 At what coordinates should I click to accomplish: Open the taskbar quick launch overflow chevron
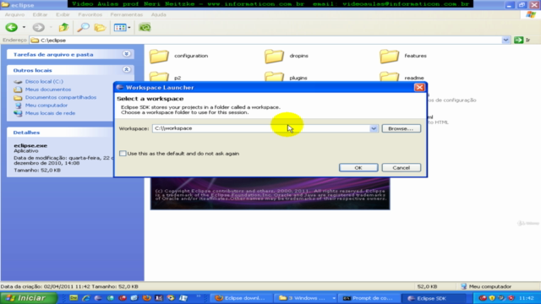point(199,296)
